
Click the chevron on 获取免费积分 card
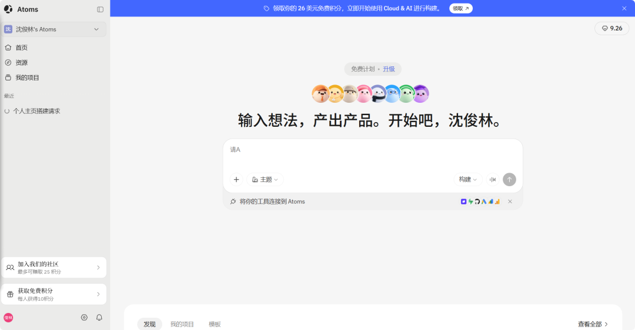pyautogui.click(x=98, y=294)
